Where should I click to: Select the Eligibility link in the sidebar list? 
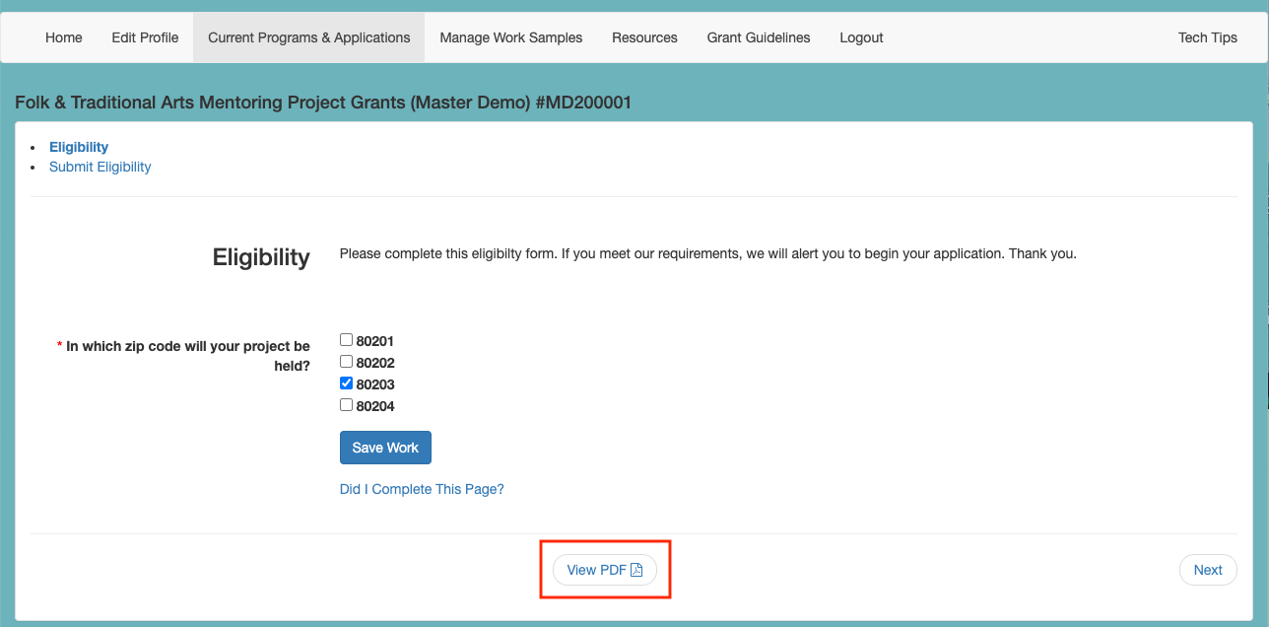pos(79,146)
